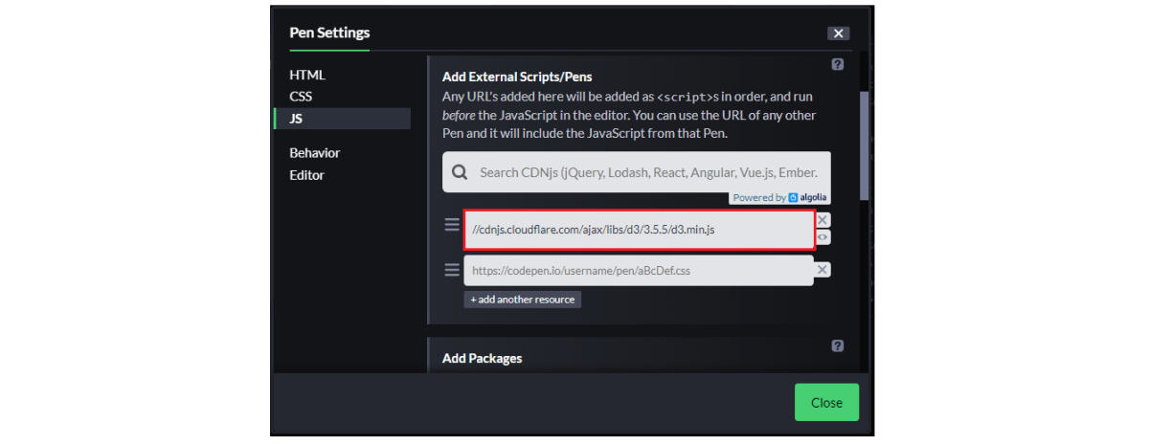The height and width of the screenshot is (445, 1149).
Task: Remove the d3.min.js resource with X
Action: (822, 220)
